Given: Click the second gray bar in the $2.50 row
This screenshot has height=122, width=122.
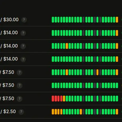Looking at the screenshot, I should point(95,112).
